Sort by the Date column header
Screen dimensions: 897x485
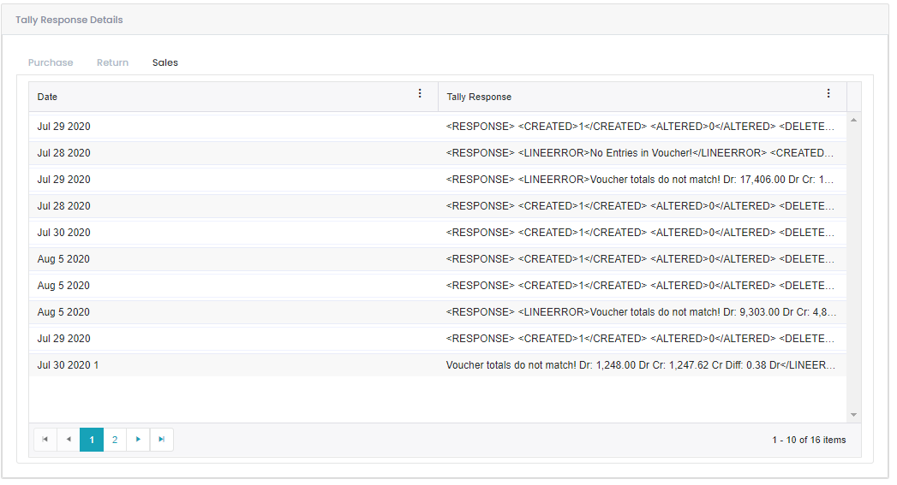(x=47, y=98)
